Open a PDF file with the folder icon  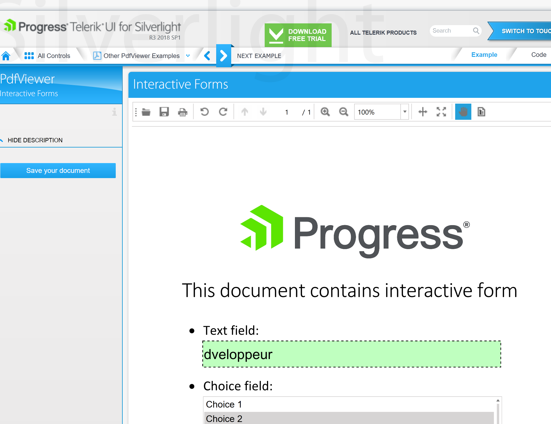pos(146,112)
